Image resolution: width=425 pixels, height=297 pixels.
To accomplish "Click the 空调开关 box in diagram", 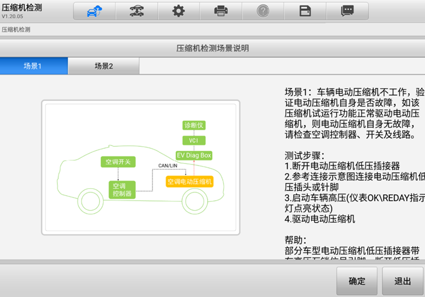I will (118, 162).
